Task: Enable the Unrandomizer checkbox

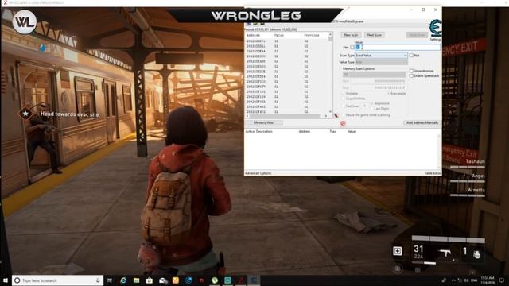Action: point(412,71)
